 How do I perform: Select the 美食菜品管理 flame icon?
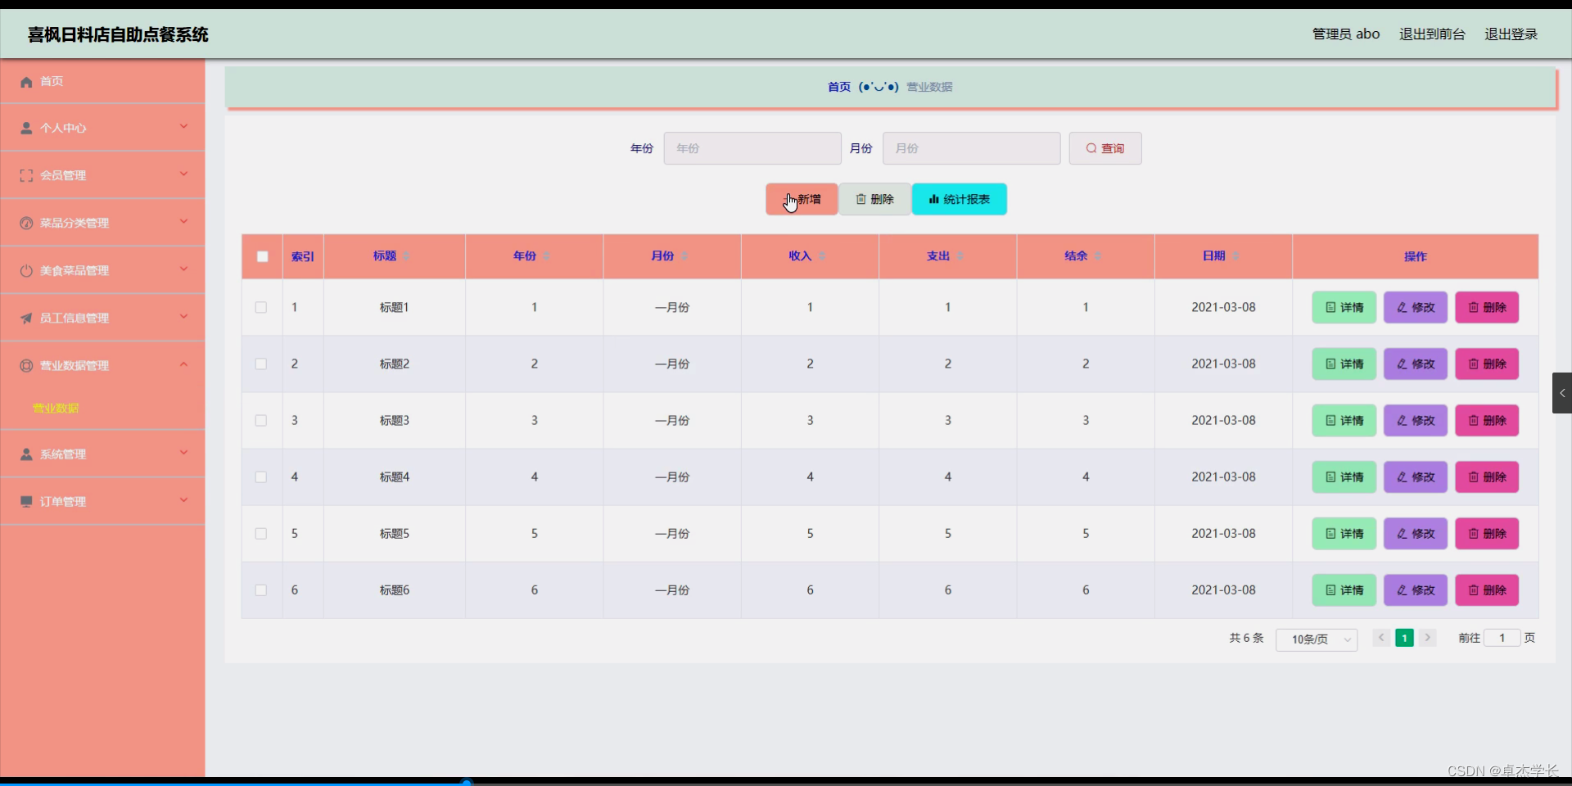pos(25,270)
